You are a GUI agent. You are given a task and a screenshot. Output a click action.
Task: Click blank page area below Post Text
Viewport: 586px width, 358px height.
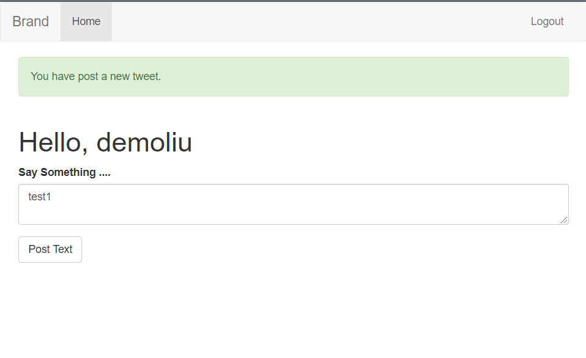[294, 310]
